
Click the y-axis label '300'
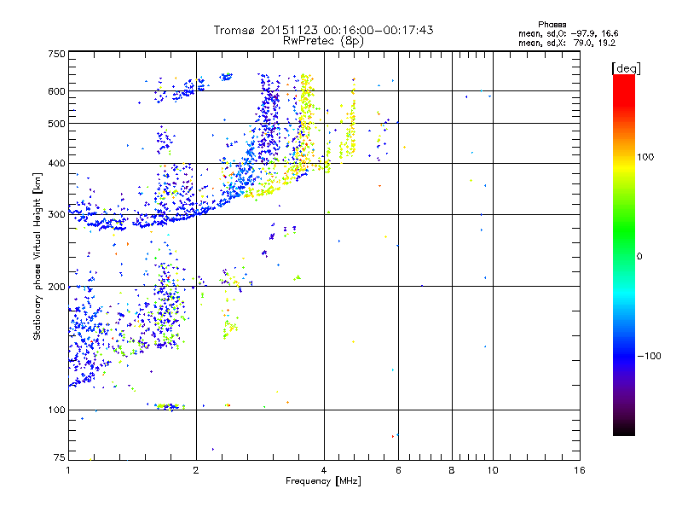(57, 215)
